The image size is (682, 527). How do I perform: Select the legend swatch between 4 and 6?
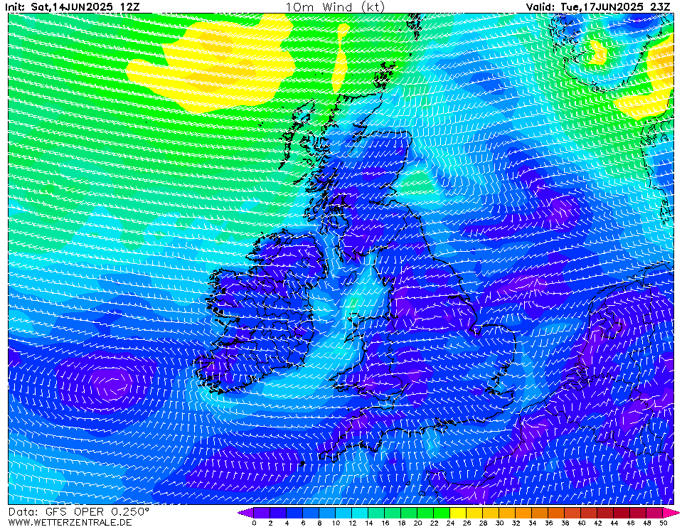[294, 513]
